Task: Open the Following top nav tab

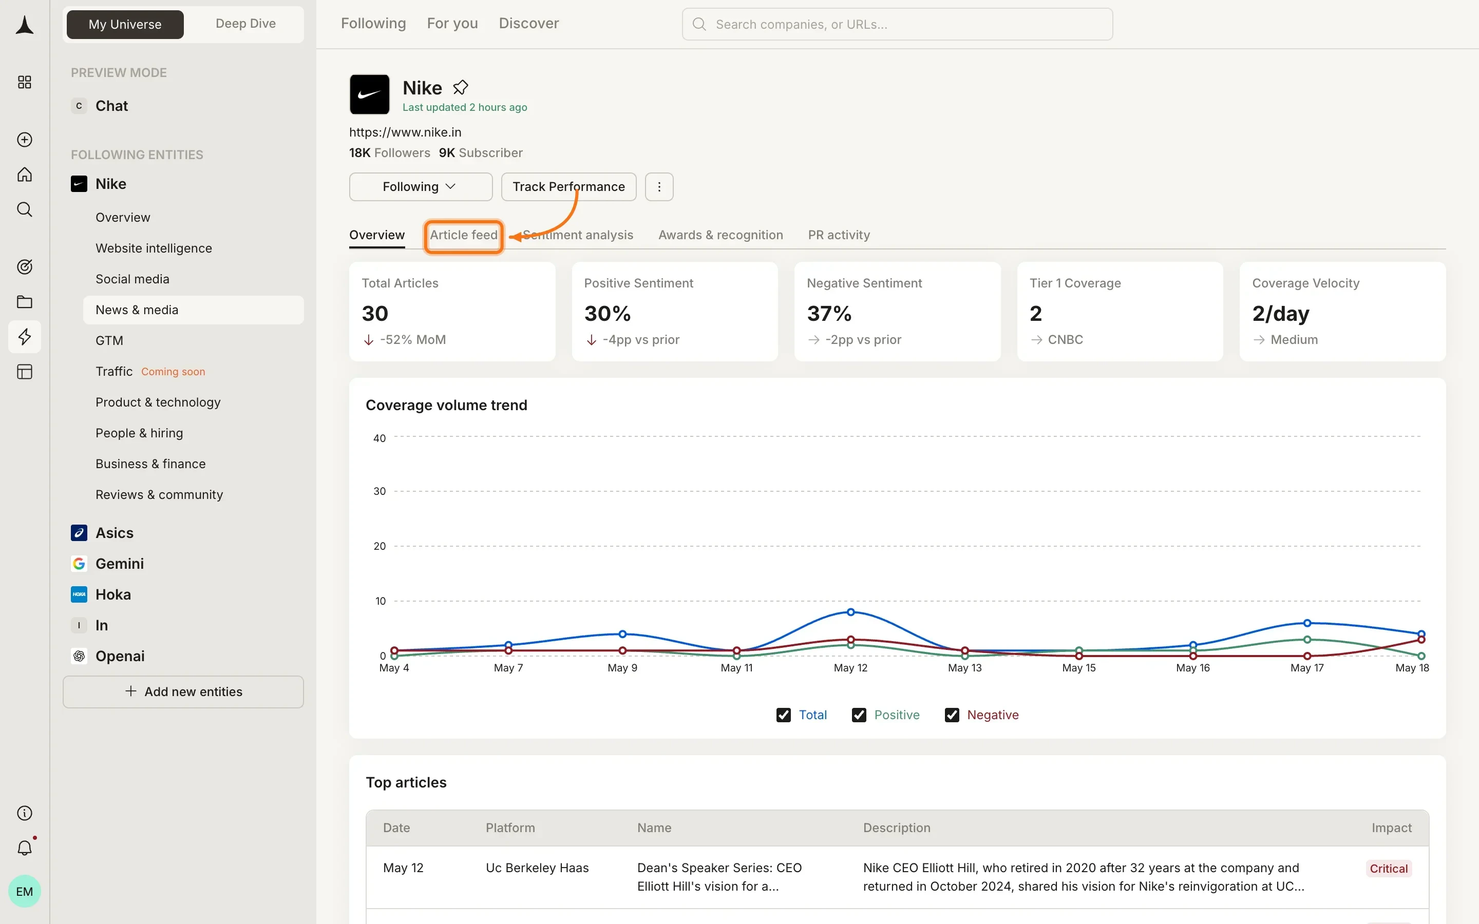Action: click(x=373, y=23)
